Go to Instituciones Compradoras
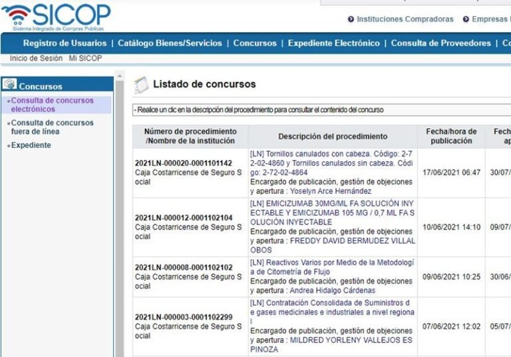The height and width of the screenshot is (357, 511). 405,19
